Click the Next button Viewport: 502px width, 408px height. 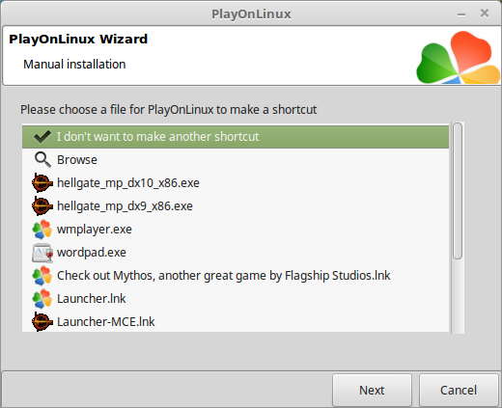coord(372,390)
